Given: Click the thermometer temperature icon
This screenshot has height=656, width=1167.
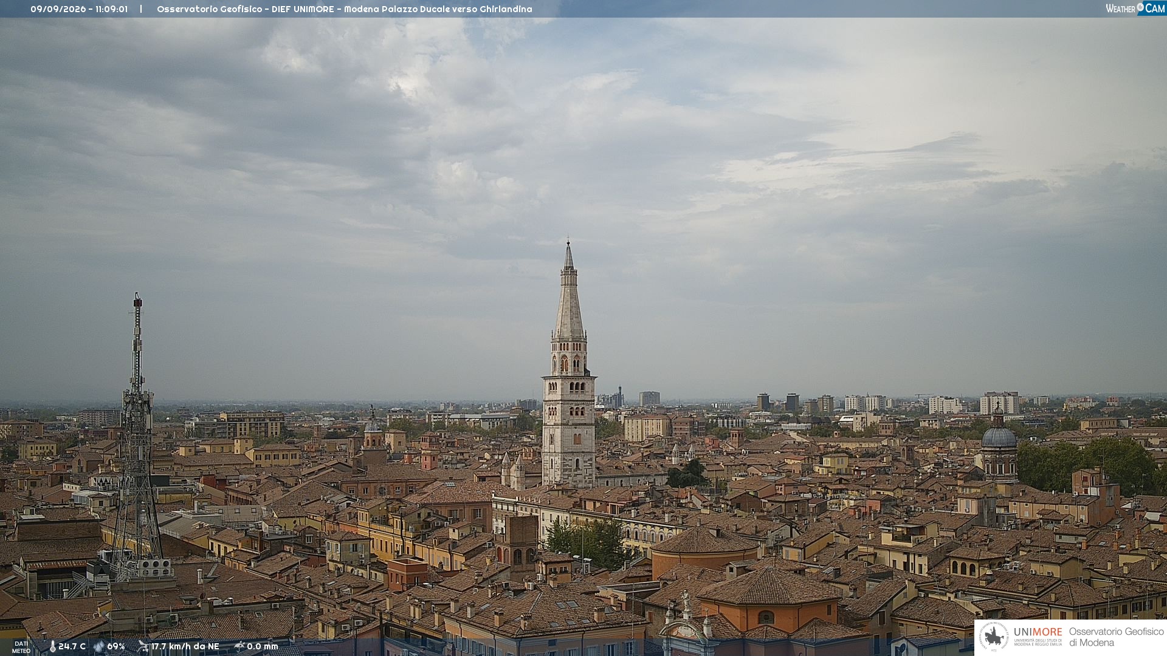Looking at the screenshot, I should coord(52,647).
